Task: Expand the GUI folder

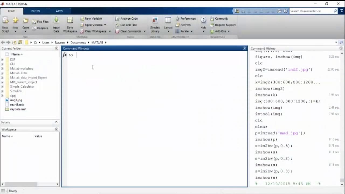Action: tap(2, 64)
